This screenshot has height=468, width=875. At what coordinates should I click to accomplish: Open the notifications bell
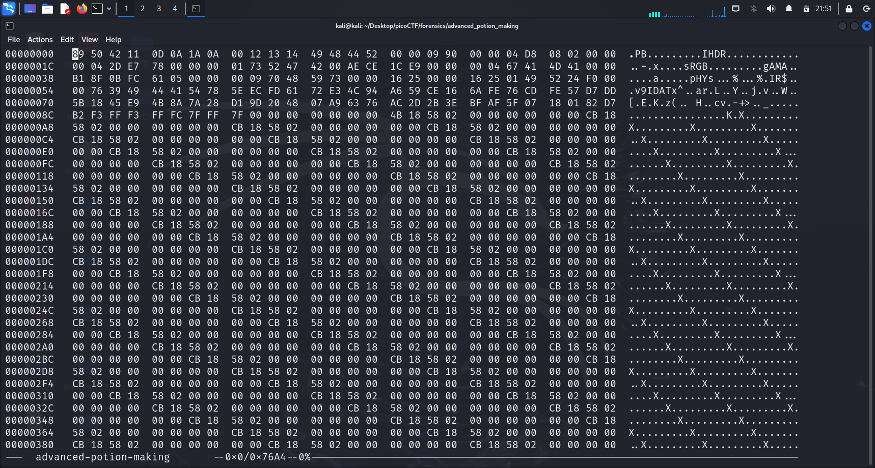tap(789, 9)
